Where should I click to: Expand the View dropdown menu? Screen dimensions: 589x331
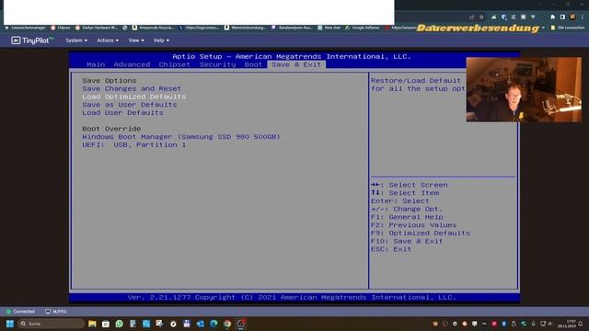tap(135, 40)
